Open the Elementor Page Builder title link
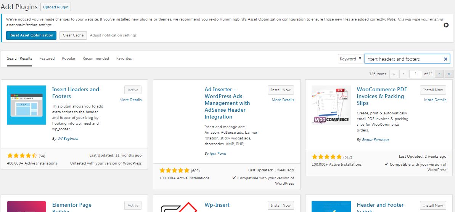Screen dimensions: 455x212 pyautogui.click(x=72, y=207)
